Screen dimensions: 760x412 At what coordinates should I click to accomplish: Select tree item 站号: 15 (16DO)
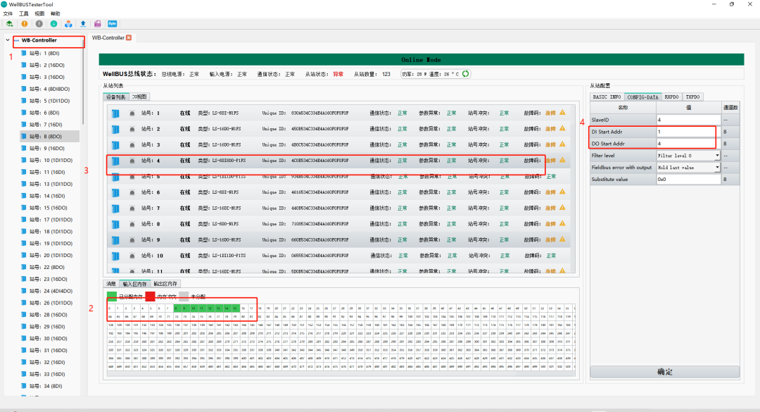(48, 208)
